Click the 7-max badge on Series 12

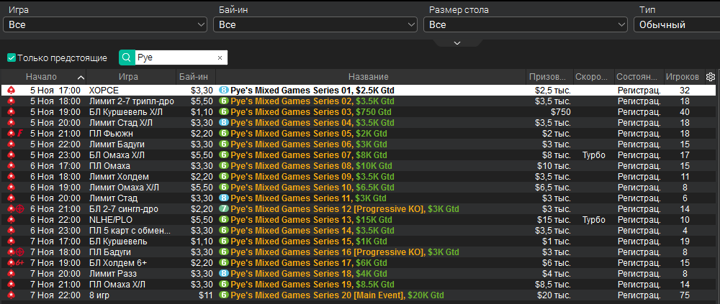[224, 209]
